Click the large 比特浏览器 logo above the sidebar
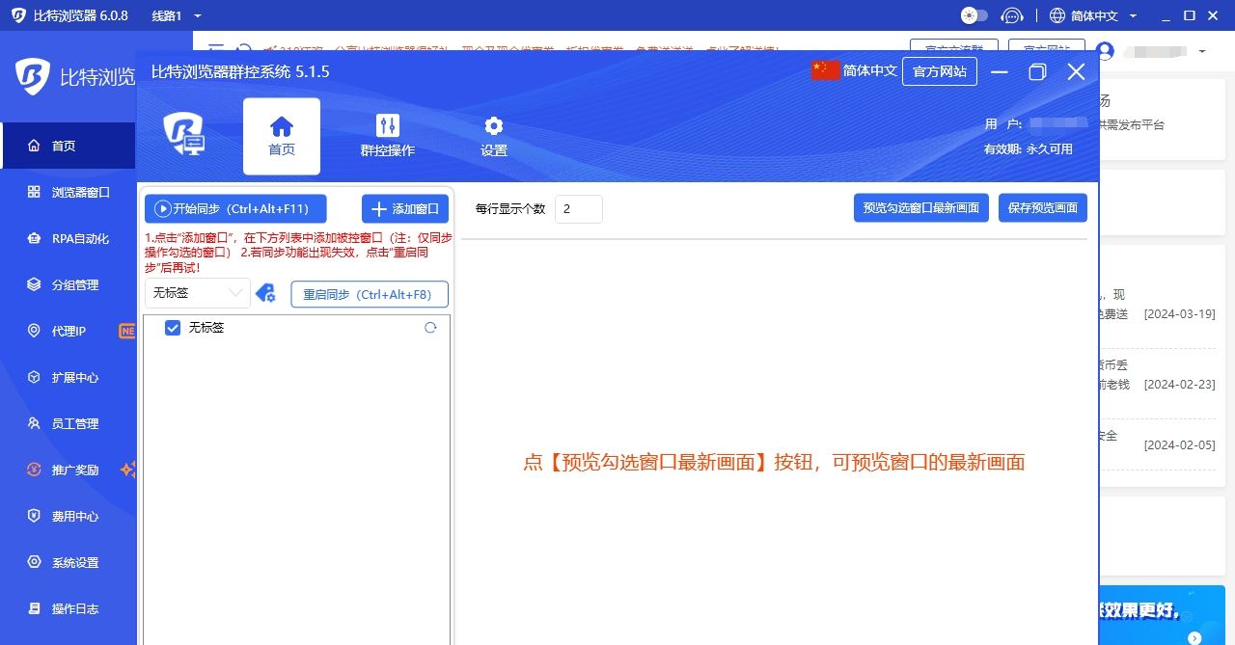This screenshot has width=1235, height=645. (x=74, y=76)
